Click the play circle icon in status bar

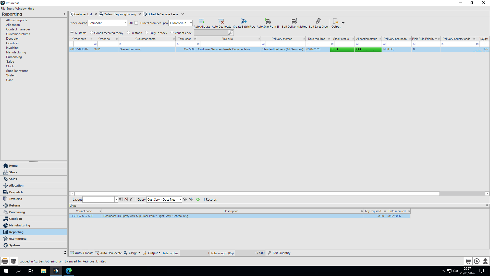(477, 261)
